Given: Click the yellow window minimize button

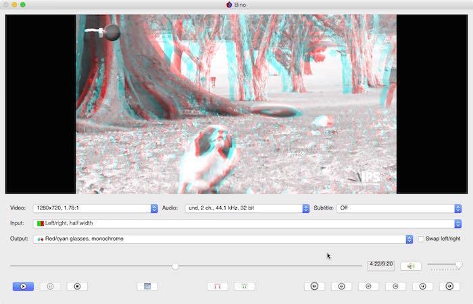Looking at the screenshot, I should (14, 5).
